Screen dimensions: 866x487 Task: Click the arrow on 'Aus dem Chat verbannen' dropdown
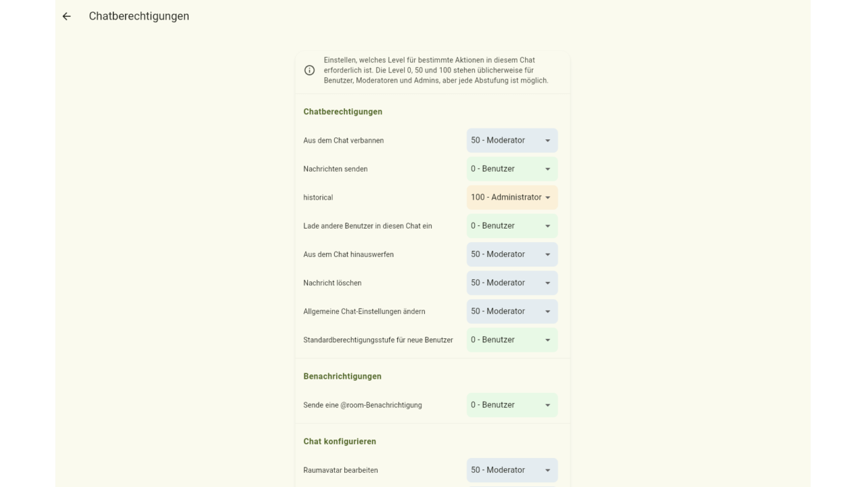pyautogui.click(x=548, y=141)
